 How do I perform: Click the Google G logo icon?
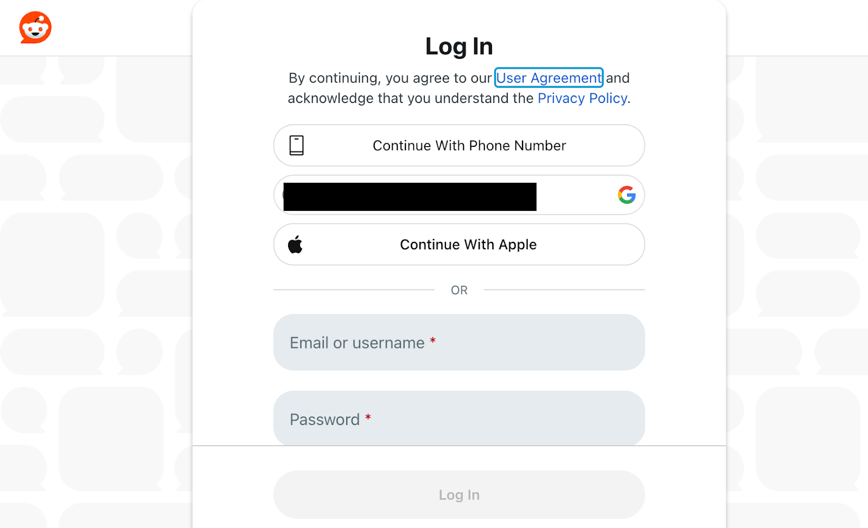tap(627, 195)
